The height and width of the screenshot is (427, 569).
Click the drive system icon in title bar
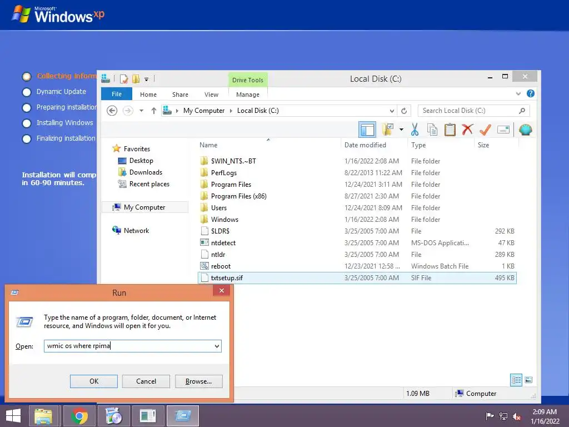[x=106, y=78]
